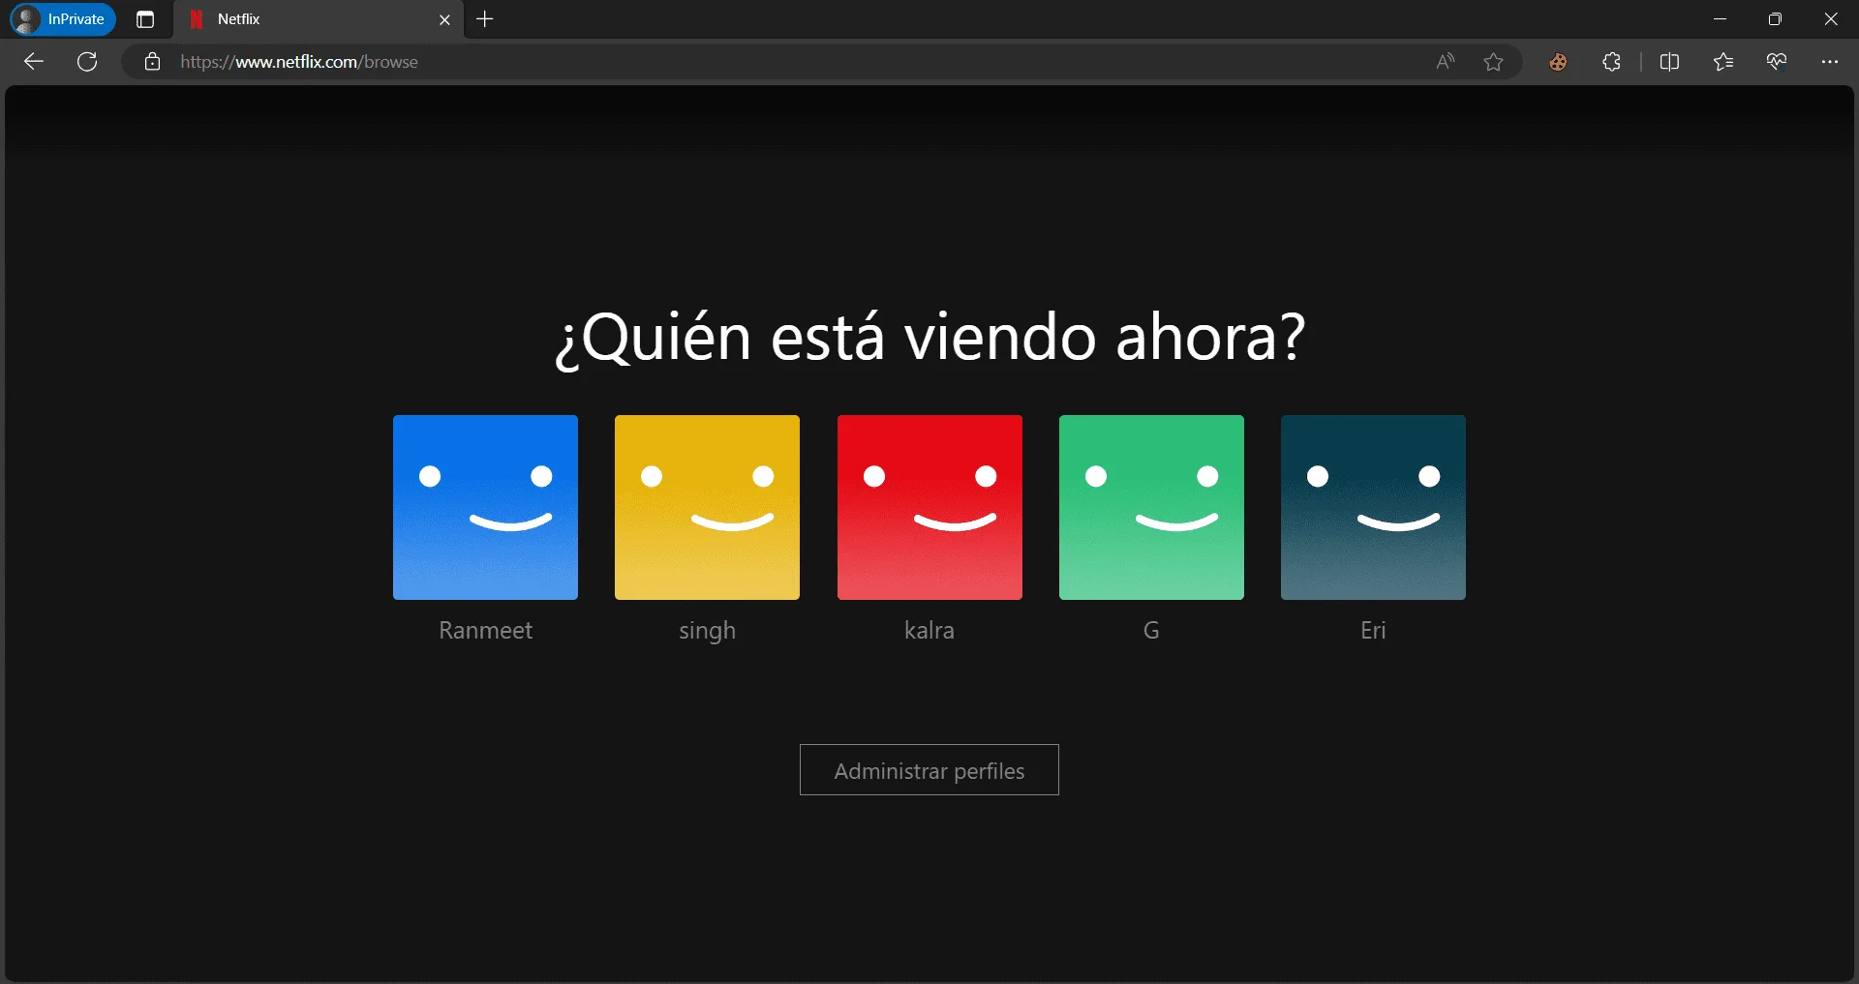This screenshot has height=984, width=1859.
Task: Click the Ranmeet profile name label
Action: click(x=485, y=630)
